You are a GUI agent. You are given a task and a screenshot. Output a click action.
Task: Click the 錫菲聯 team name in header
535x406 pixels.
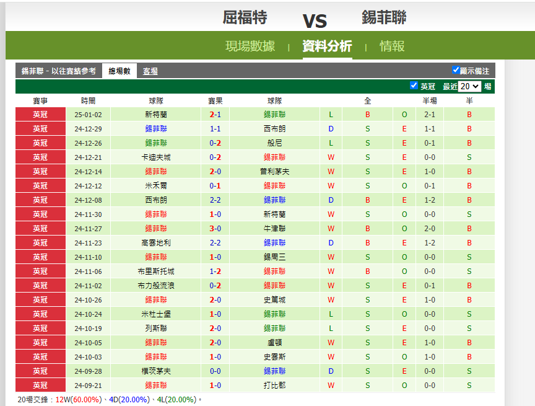tap(384, 17)
